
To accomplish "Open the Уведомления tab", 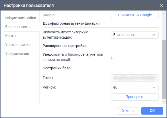I will (17, 54).
